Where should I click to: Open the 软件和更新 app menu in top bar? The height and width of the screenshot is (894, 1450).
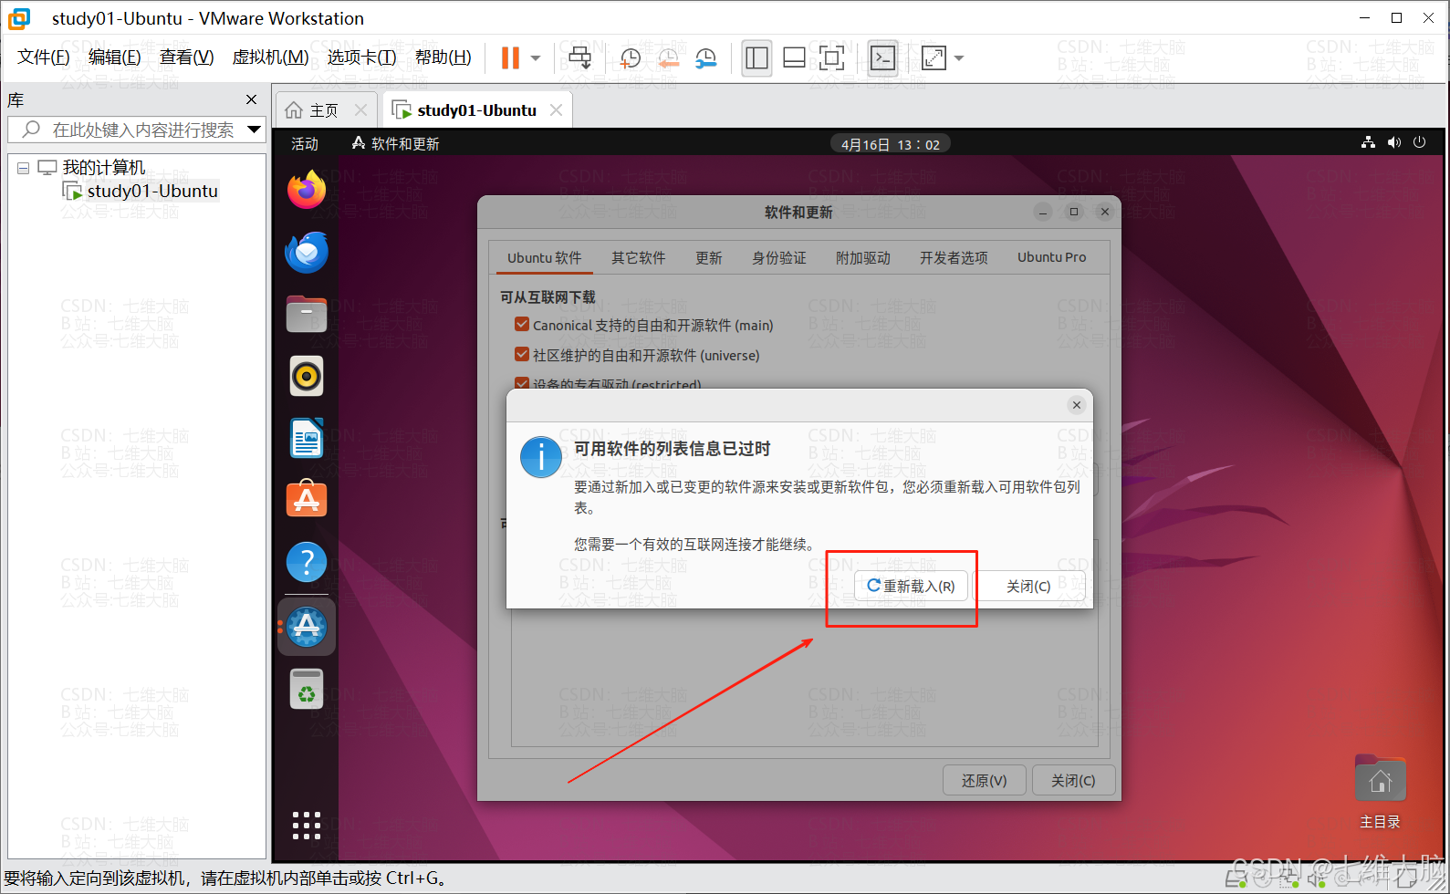click(395, 144)
